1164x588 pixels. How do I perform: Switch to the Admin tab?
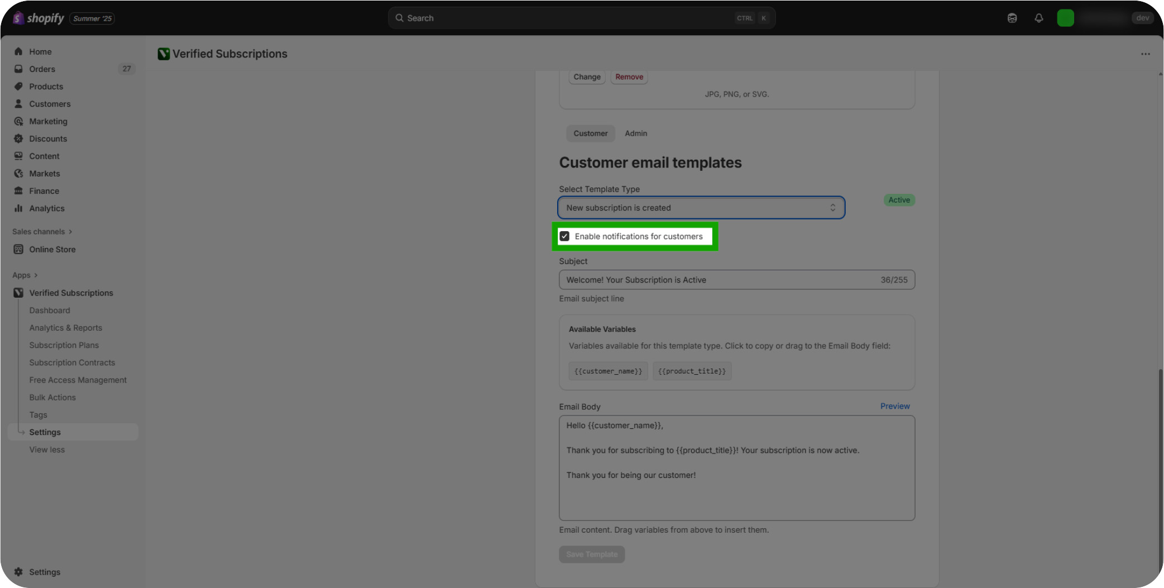[636, 133]
